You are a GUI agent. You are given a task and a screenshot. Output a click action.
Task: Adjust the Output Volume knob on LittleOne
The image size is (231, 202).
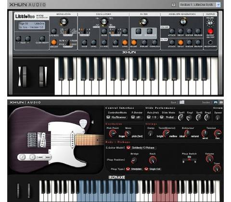point(210,23)
